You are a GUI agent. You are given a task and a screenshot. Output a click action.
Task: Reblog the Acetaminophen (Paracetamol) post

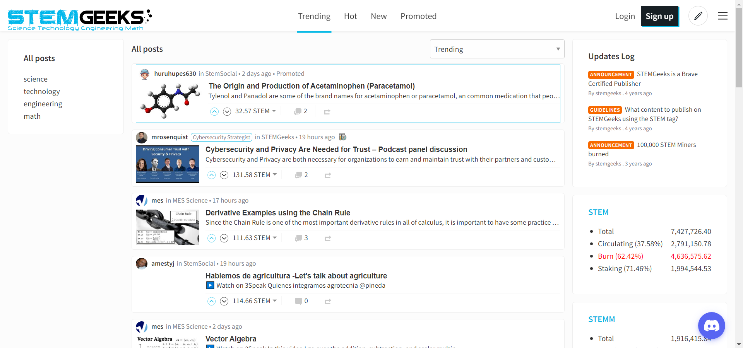(327, 112)
